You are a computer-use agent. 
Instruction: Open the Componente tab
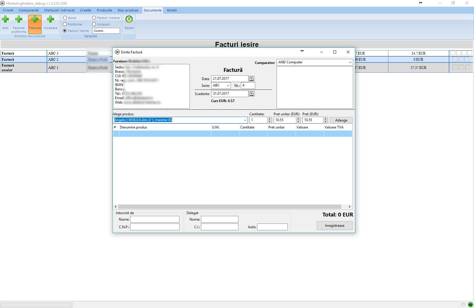29,10
